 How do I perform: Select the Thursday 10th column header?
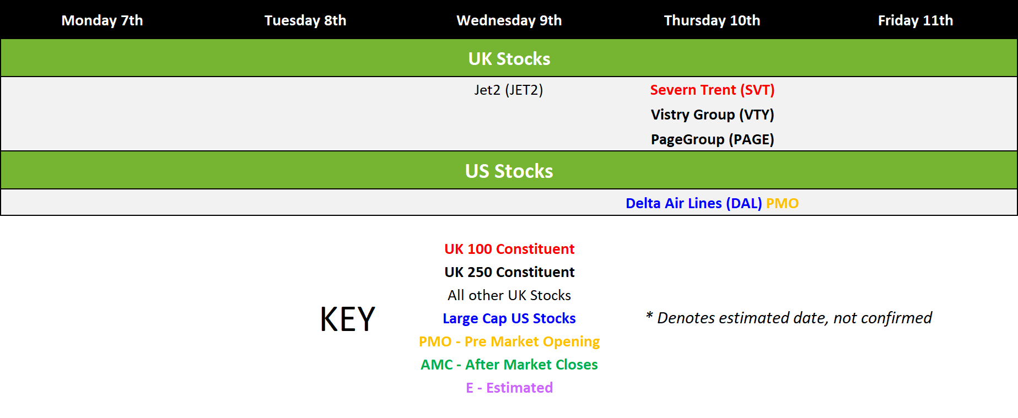[x=712, y=20]
